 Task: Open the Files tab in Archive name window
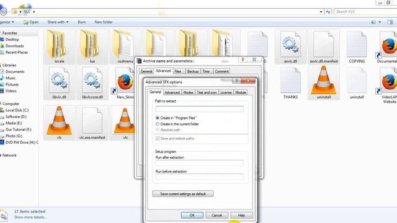pyautogui.click(x=178, y=71)
